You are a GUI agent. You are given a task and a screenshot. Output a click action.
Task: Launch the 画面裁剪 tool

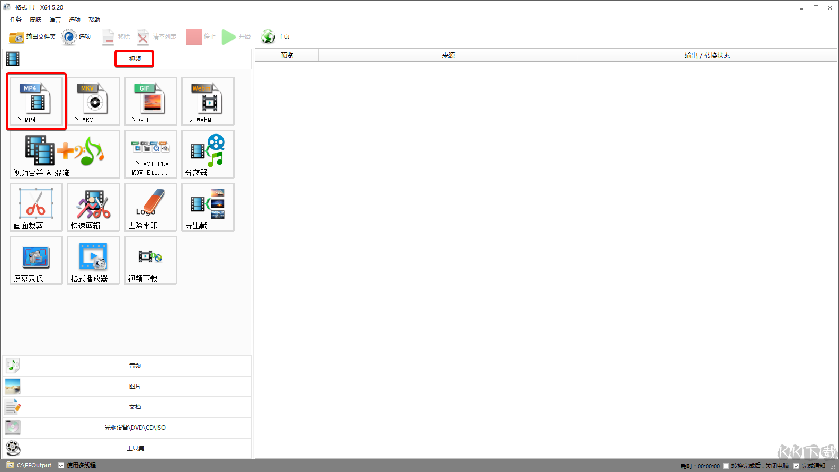point(36,207)
